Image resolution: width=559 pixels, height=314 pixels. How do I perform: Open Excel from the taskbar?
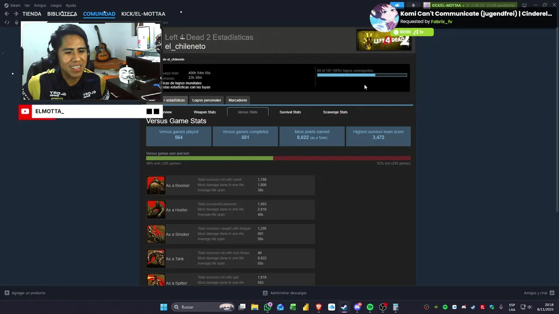pos(293,307)
